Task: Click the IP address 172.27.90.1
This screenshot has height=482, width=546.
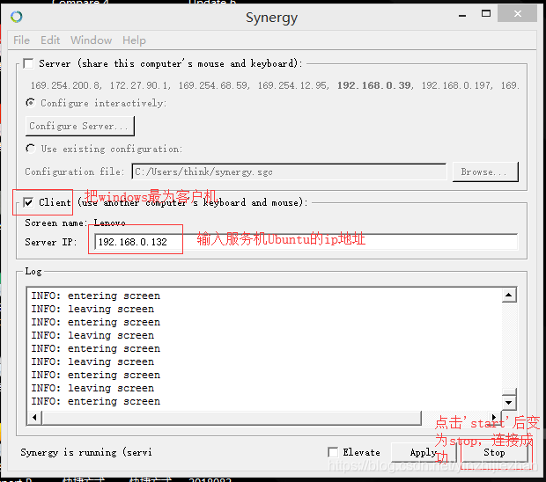Action: [x=139, y=85]
